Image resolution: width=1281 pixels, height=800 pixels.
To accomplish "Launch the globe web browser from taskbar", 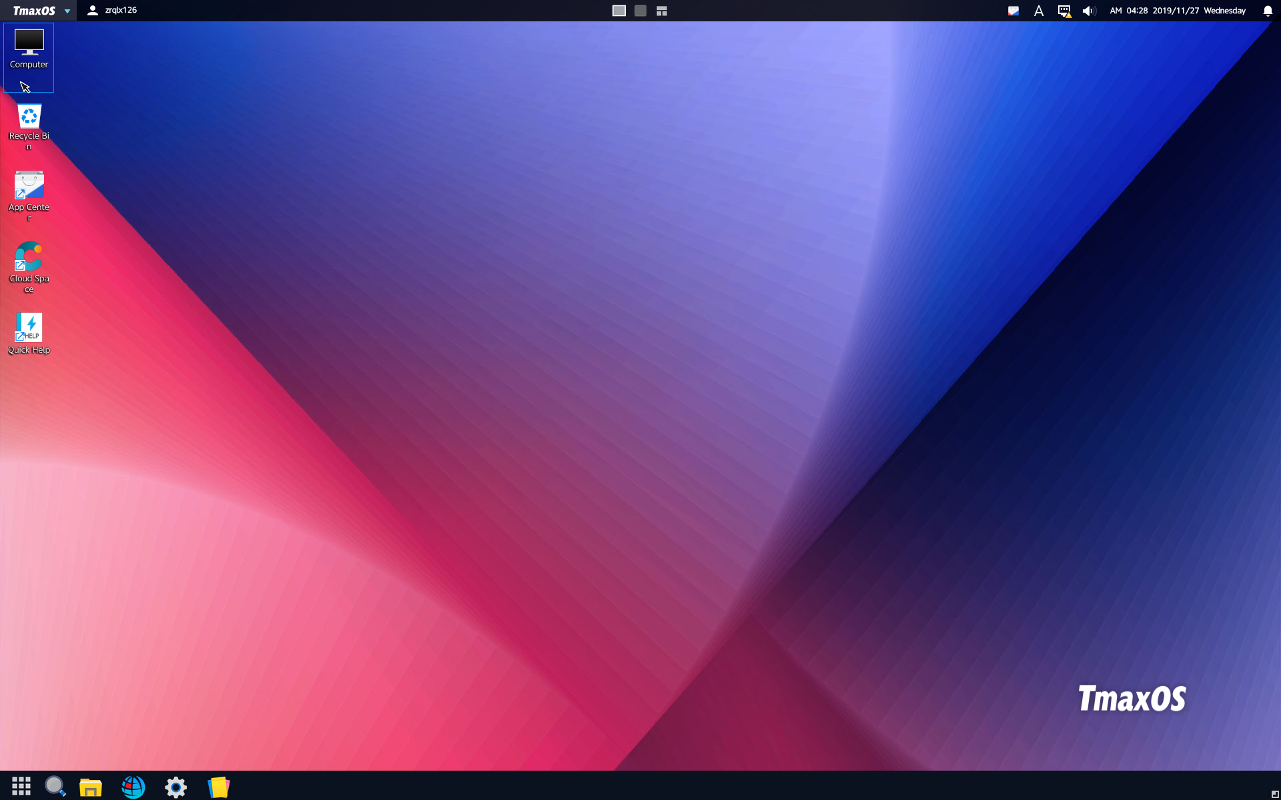I will [x=133, y=787].
